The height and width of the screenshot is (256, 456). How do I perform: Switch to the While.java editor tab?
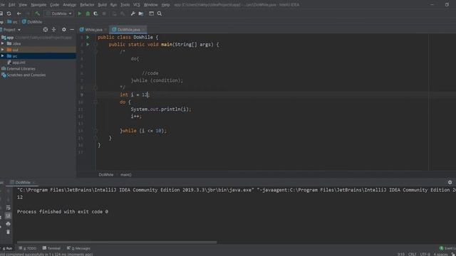93,30
